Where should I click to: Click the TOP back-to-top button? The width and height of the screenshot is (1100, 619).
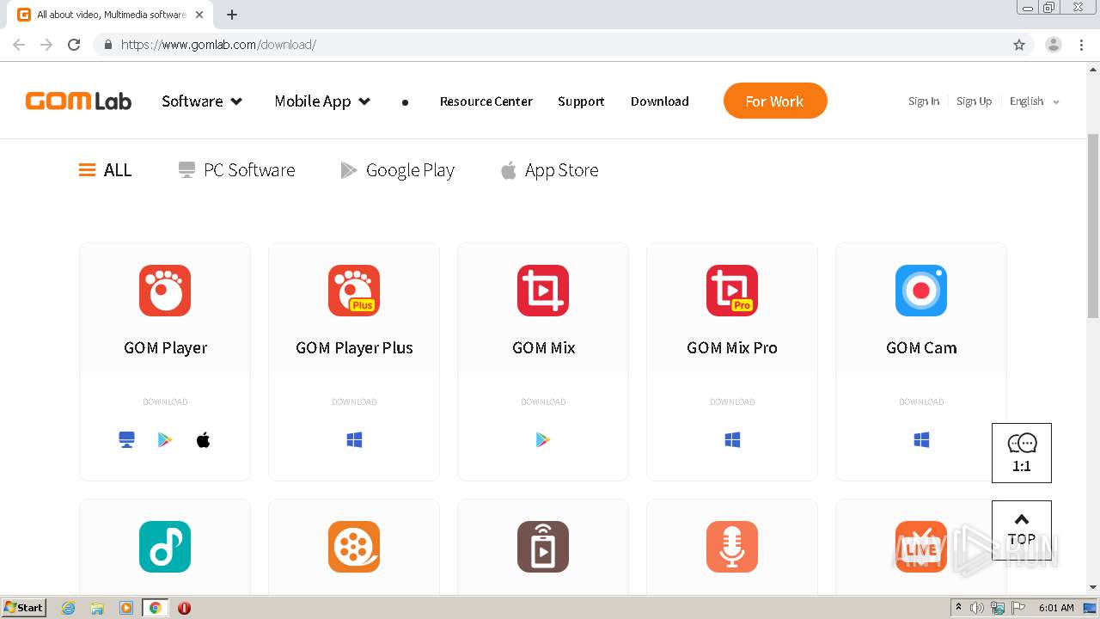coord(1022,530)
